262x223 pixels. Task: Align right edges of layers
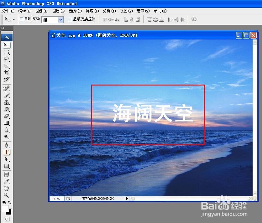138,19
